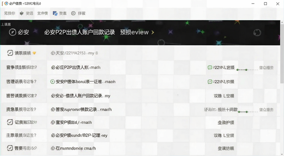Toggle checkbox in the bottom 'cma/h' row
Viewport: 284px width, 156px height.
[x=10, y=148]
